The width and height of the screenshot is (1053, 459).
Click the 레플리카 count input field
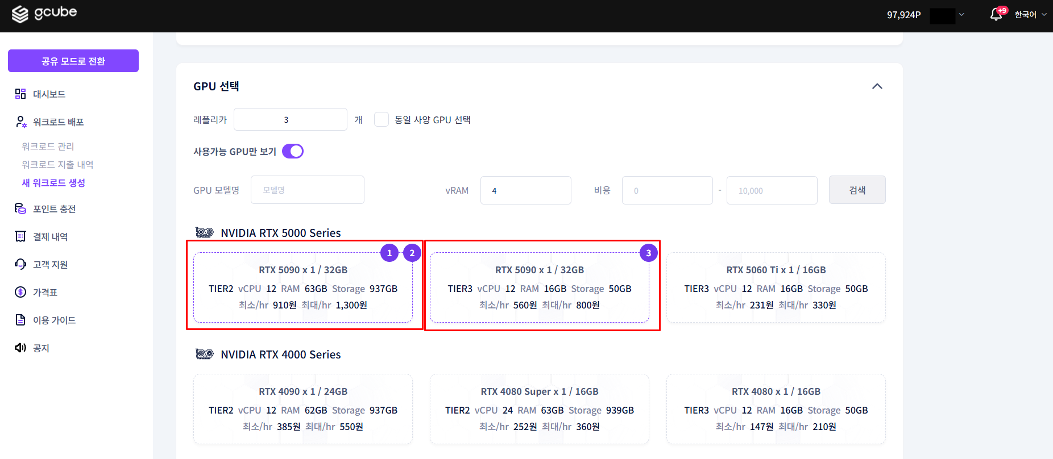[291, 119]
